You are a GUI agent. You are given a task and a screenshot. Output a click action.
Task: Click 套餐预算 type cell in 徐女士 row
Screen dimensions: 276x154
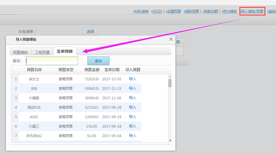pos(66,79)
